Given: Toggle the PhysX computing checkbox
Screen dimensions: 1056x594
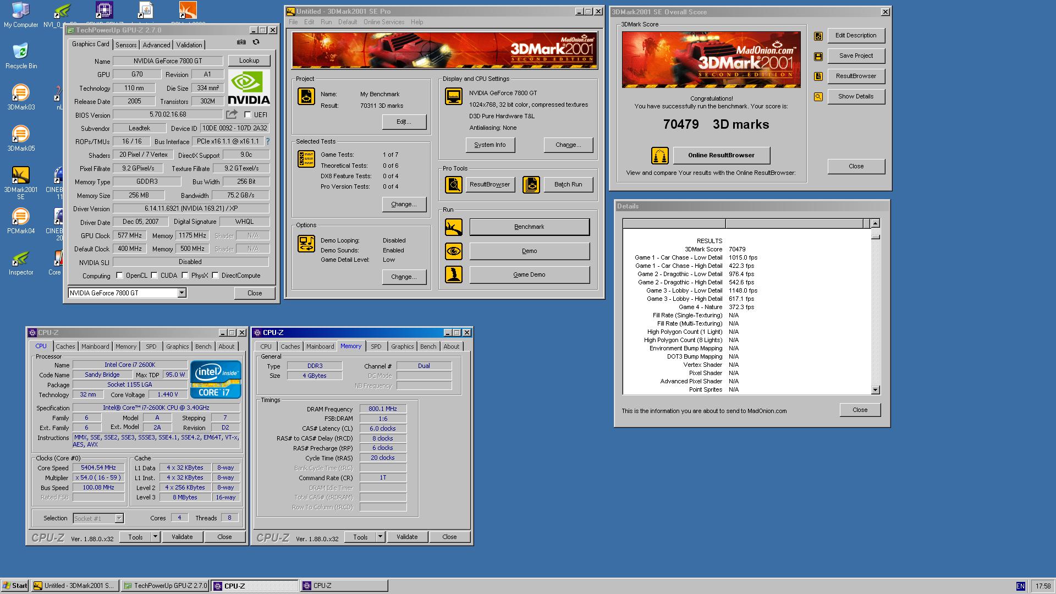Looking at the screenshot, I should (185, 276).
